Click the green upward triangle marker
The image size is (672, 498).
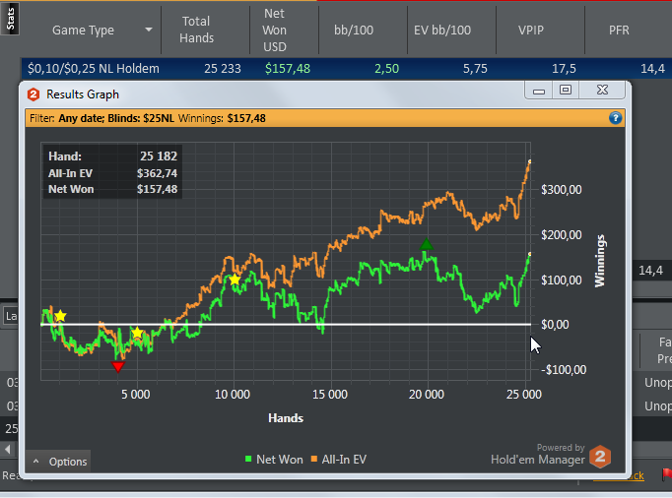426,244
